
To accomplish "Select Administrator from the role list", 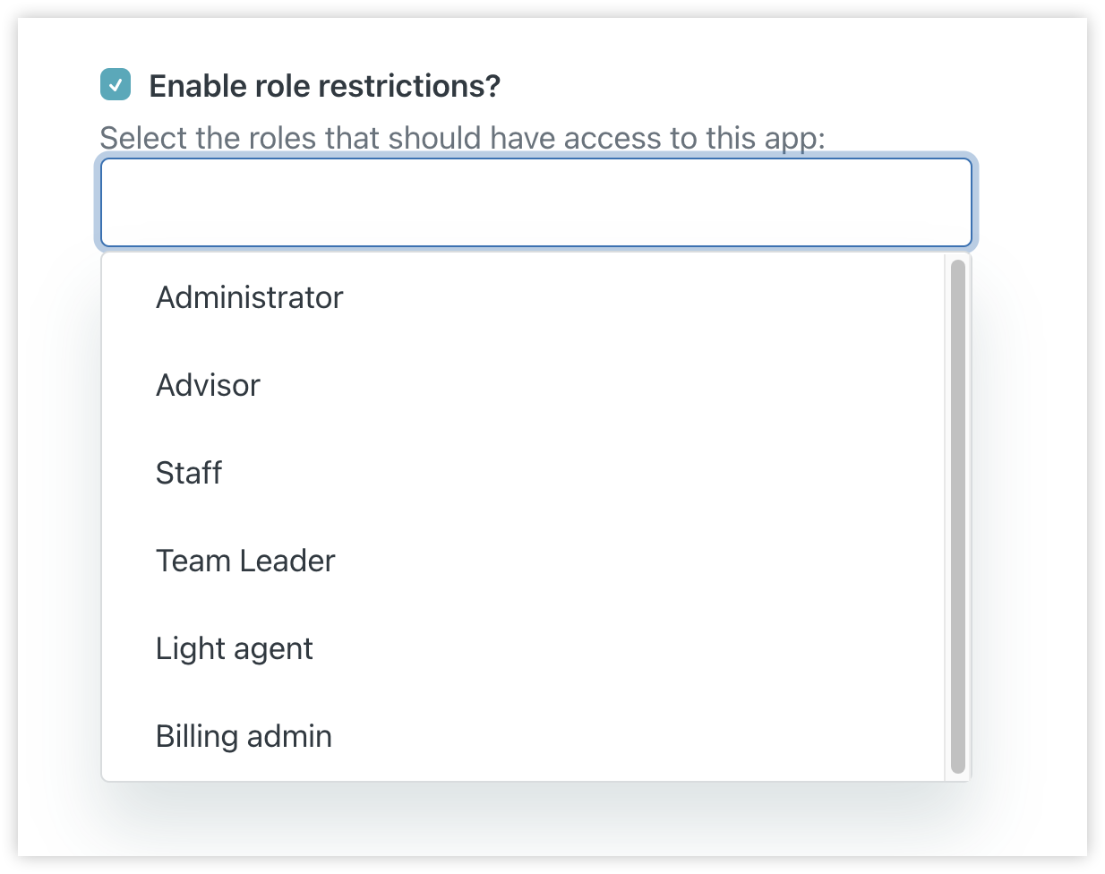I will coord(249,296).
